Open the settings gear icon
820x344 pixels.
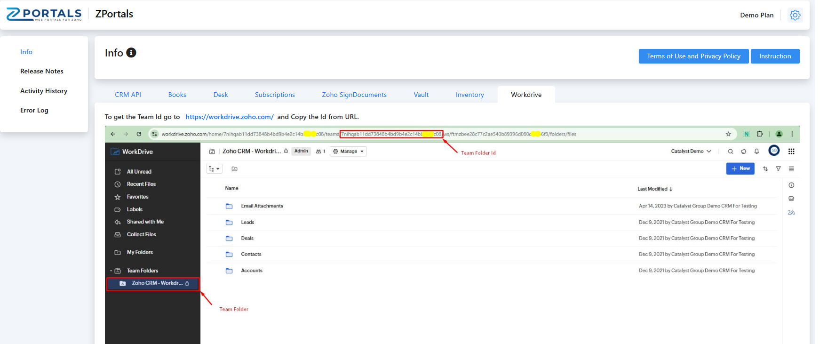point(795,15)
